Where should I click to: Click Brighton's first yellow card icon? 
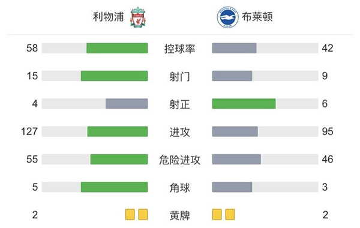[x=217, y=214]
